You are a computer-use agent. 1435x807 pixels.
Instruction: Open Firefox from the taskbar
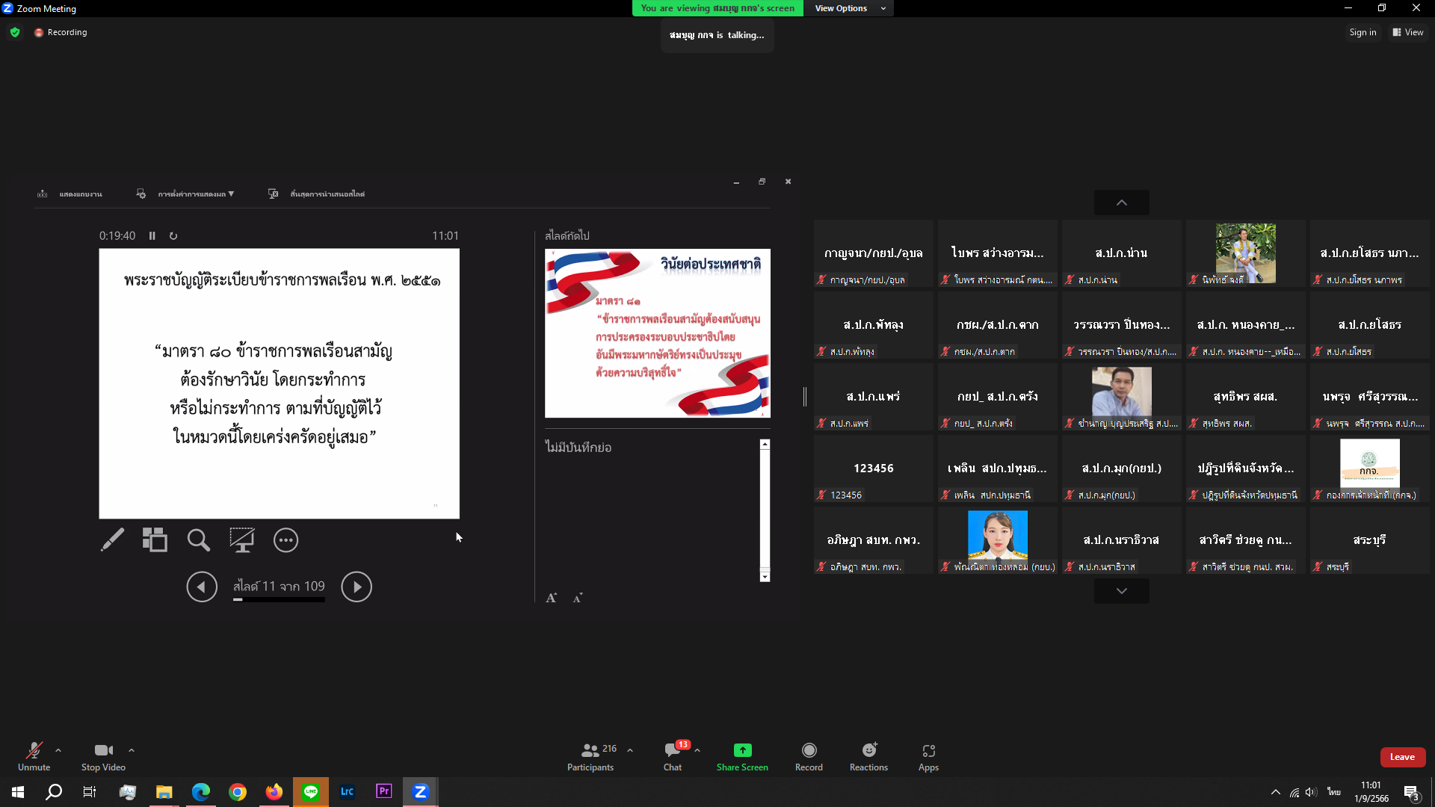tap(274, 792)
